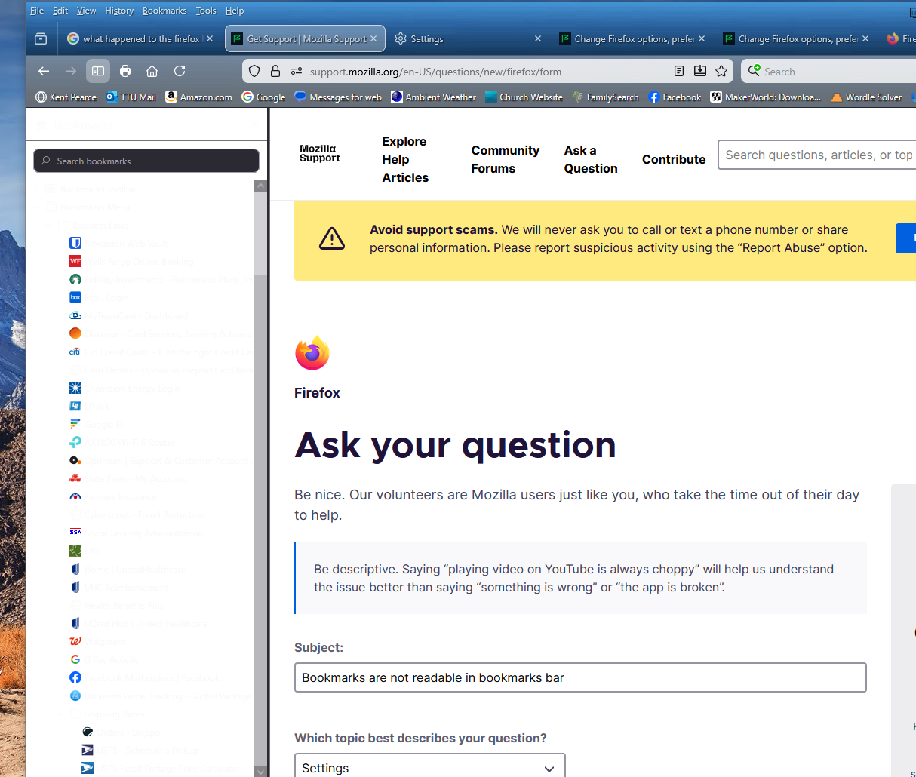916x777 pixels.
Task: Open the Tools menu
Action: [206, 11]
